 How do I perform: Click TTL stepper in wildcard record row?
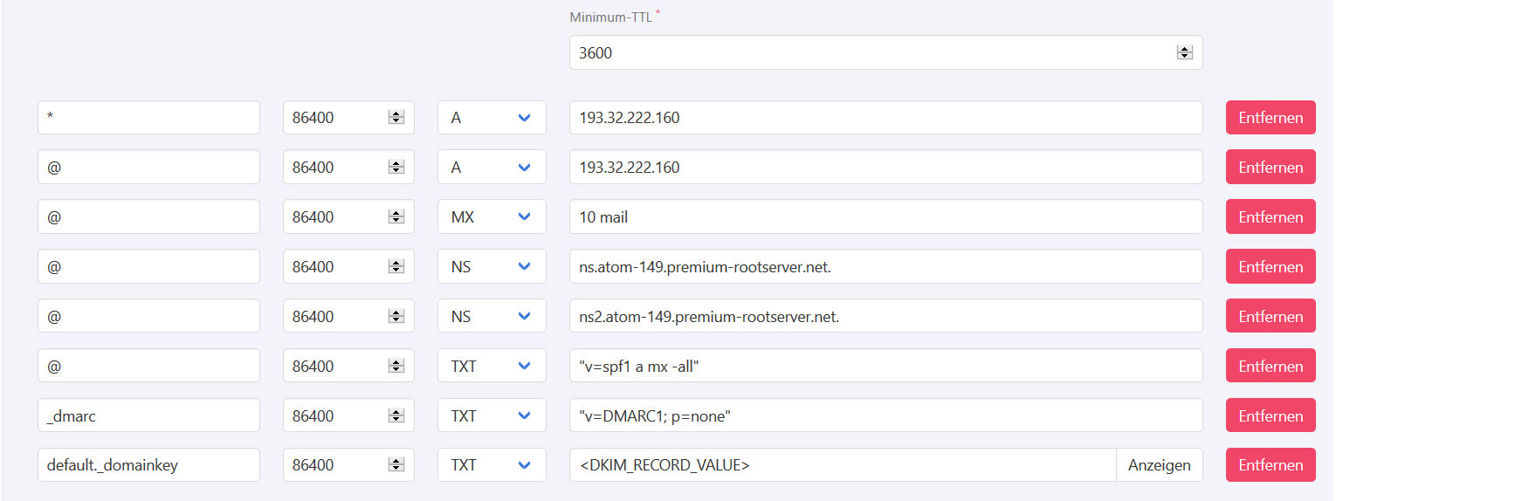click(396, 118)
